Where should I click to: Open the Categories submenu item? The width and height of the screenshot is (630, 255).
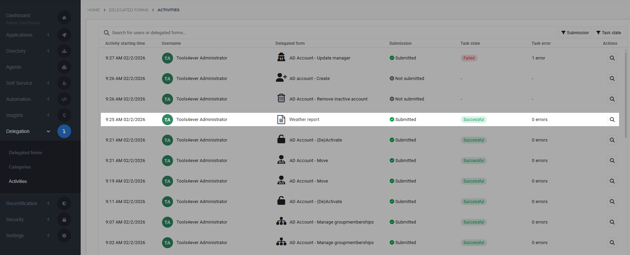tap(20, 167)
